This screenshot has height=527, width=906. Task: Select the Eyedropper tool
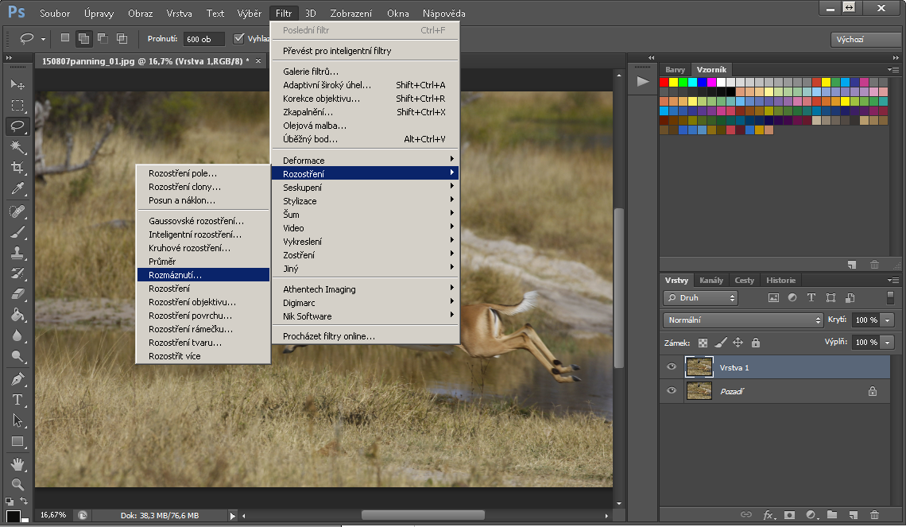pyautogui.click(x=17, y=188)
